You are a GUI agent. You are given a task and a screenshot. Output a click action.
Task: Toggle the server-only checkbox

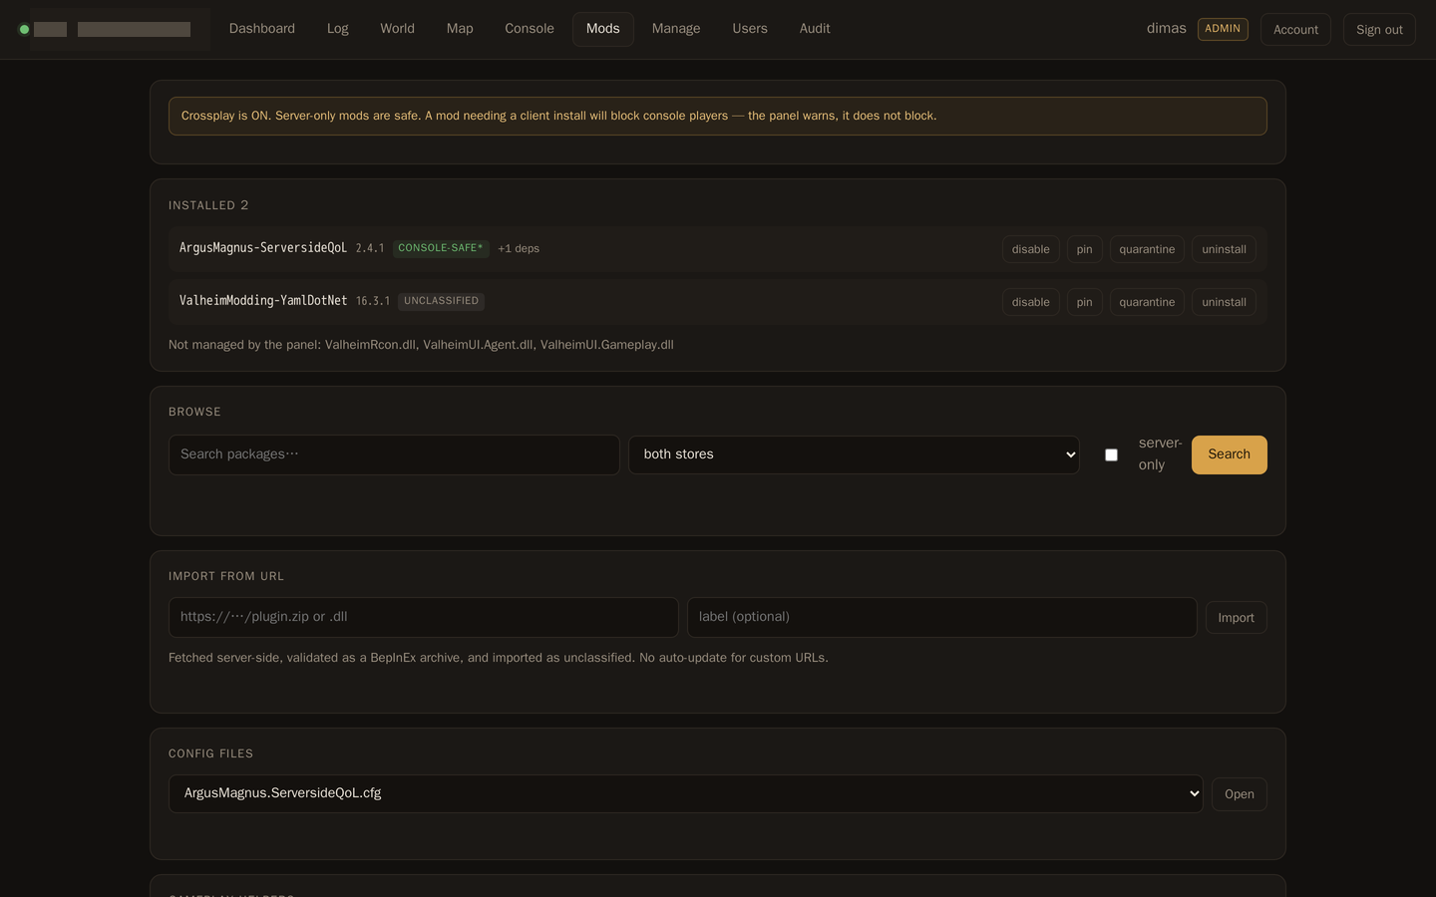(1111, 455)
